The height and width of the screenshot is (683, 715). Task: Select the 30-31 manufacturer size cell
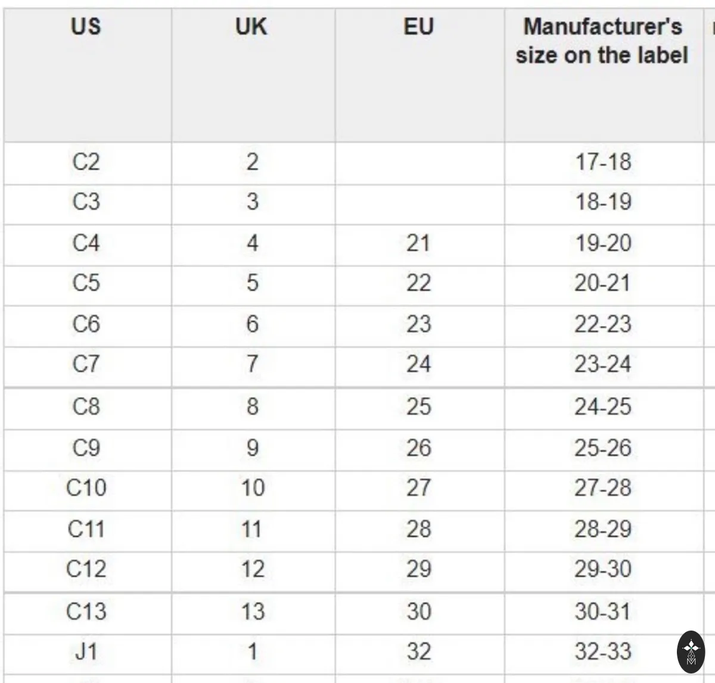point(604,613)
